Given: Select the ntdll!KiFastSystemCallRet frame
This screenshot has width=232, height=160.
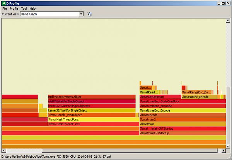Looking at the screenshot, I should coord(92,97).
